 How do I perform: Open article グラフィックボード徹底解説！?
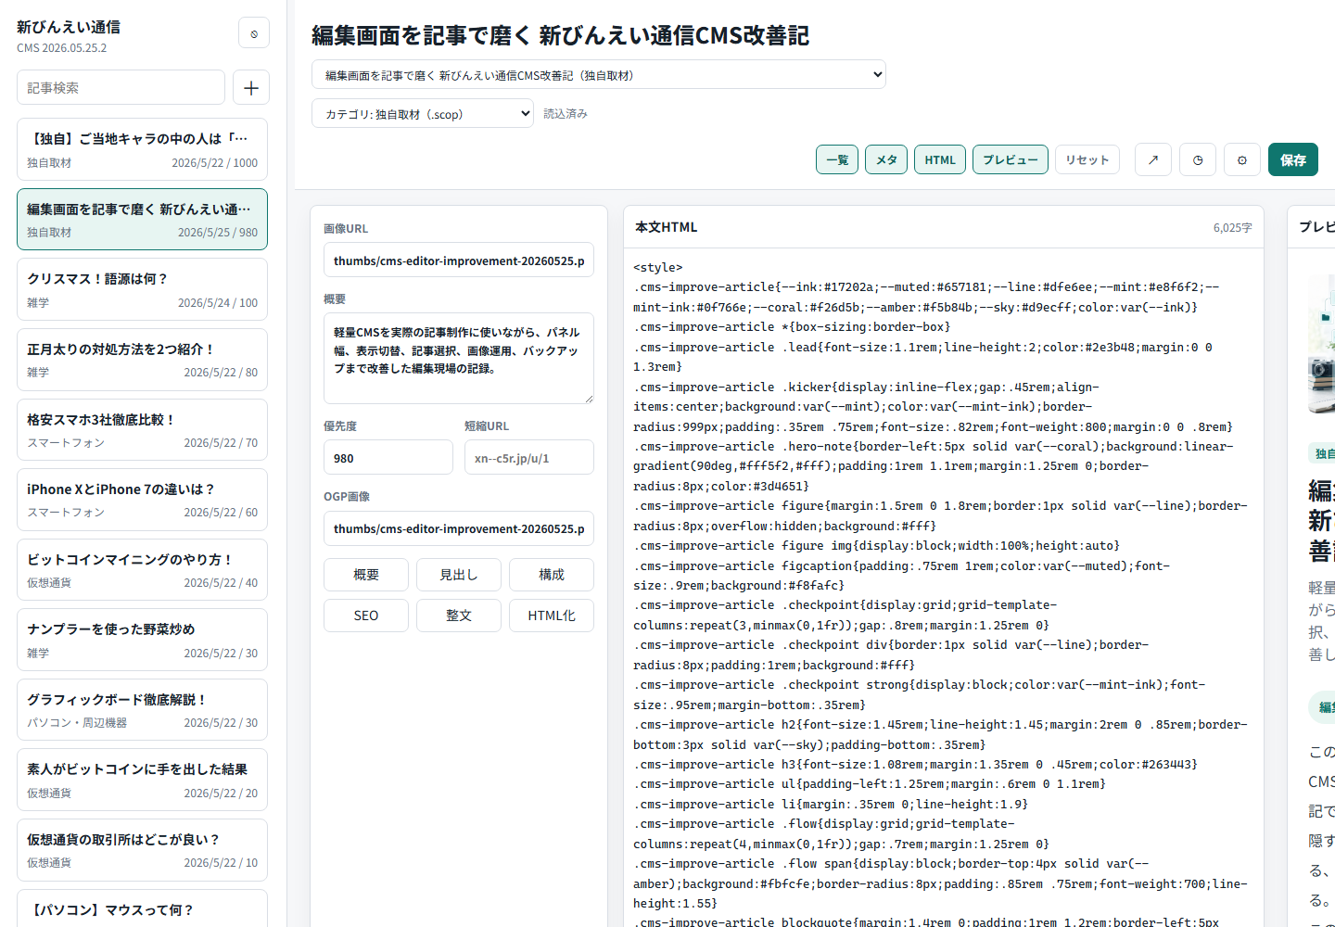143,709
